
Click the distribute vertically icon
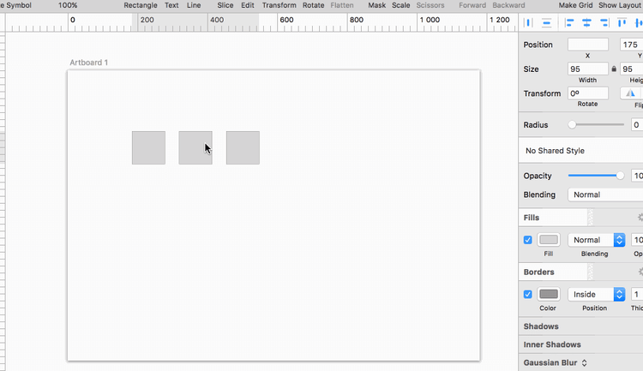[x=546, y=22]
